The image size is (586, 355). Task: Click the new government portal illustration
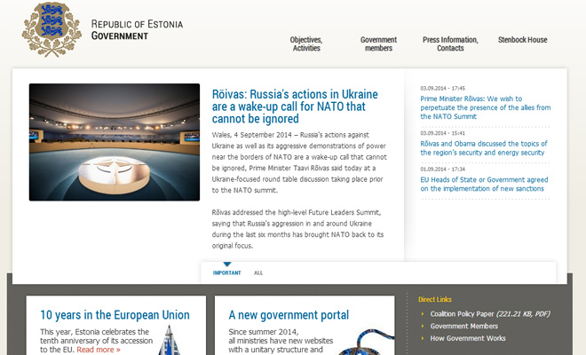(366, 342)
